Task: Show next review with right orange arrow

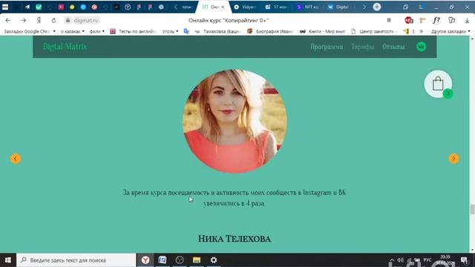Action: click(x=453, y=158)
